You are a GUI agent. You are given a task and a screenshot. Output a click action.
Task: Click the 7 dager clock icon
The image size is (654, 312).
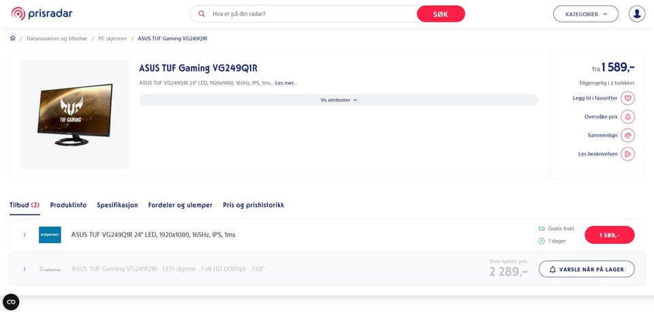click(542, 241)
